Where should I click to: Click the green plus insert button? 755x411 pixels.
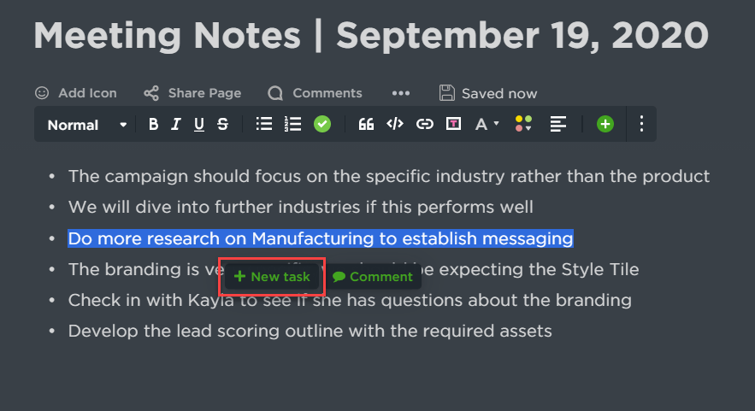[x=605, y=125]
